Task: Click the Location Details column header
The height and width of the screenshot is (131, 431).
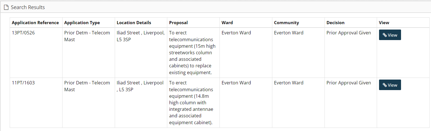Action: 134,23
